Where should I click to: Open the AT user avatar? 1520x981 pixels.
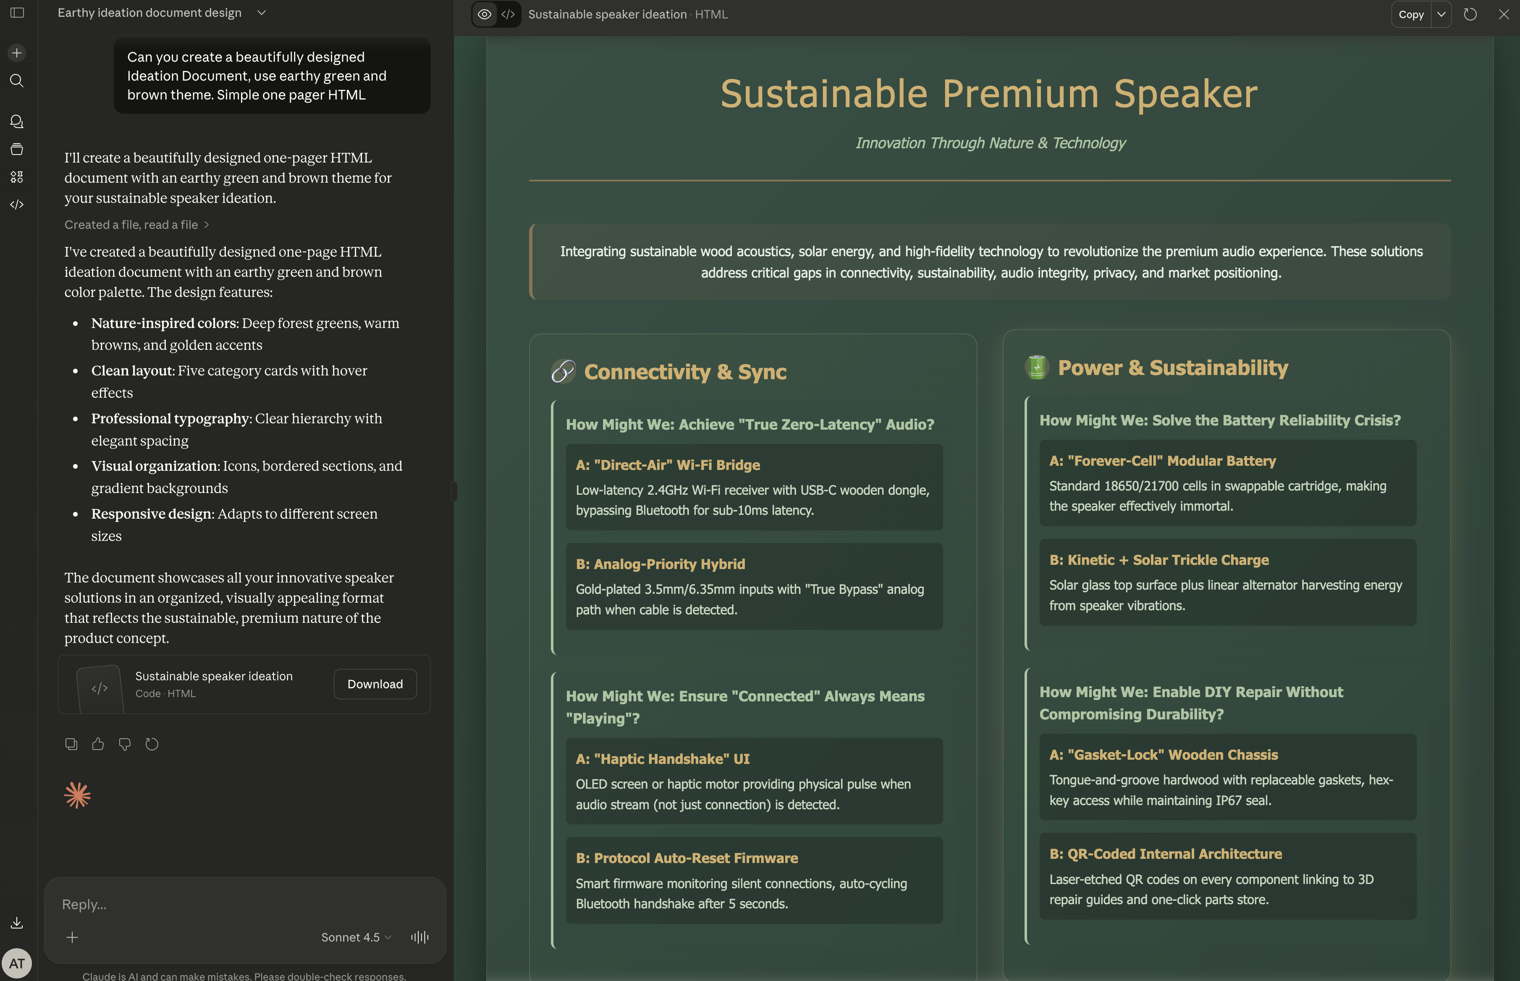(x=17, y=963)
